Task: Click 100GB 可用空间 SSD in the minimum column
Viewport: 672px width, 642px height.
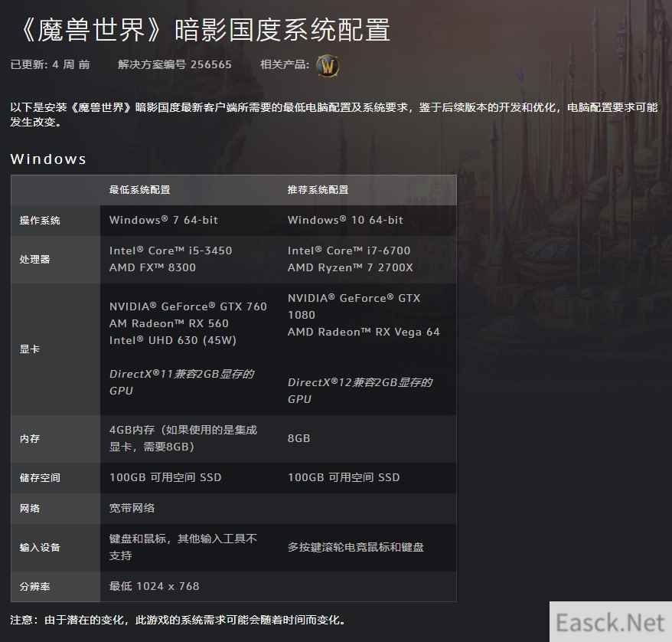Action: (165, 477)
